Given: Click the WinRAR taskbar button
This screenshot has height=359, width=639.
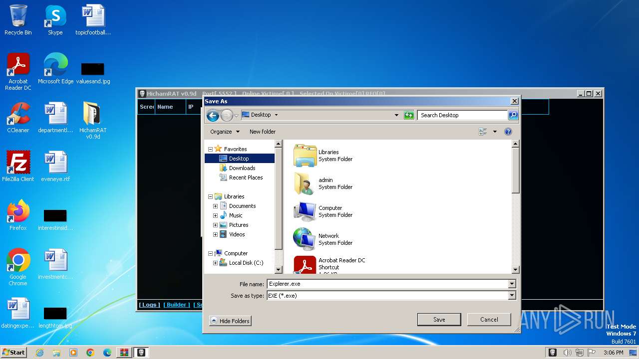Looking at the screenshot, I should coord(124,353).
